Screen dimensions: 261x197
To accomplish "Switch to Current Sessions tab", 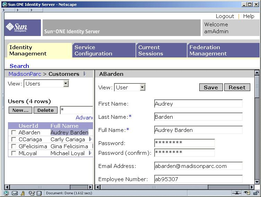I will coord(162,50).
